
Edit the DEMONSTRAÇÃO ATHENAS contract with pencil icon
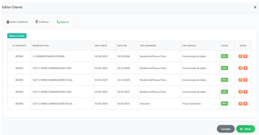pyautogui.click(x=240, y=56)
